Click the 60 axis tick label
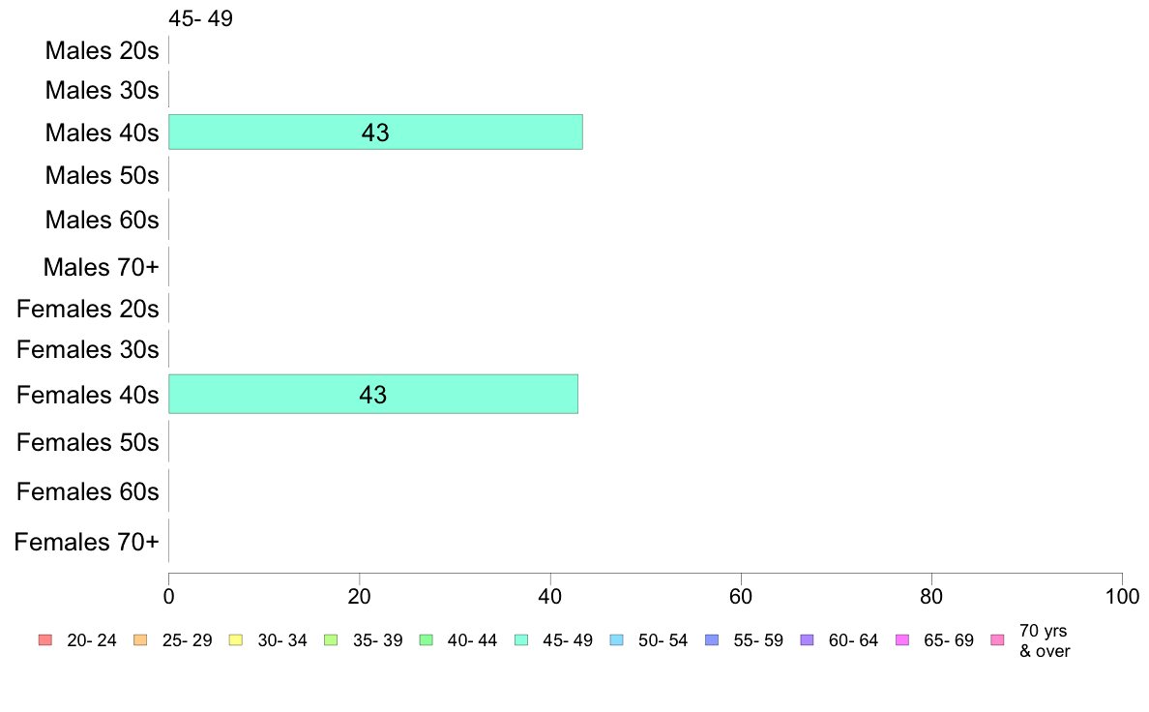Viewport: 1149px width, 712px height. click(x=741, y=596)
